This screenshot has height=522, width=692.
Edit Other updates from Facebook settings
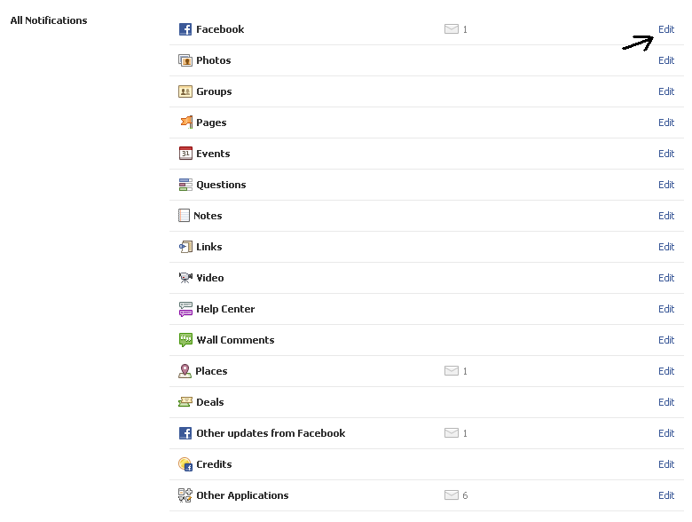coord(666,433)
